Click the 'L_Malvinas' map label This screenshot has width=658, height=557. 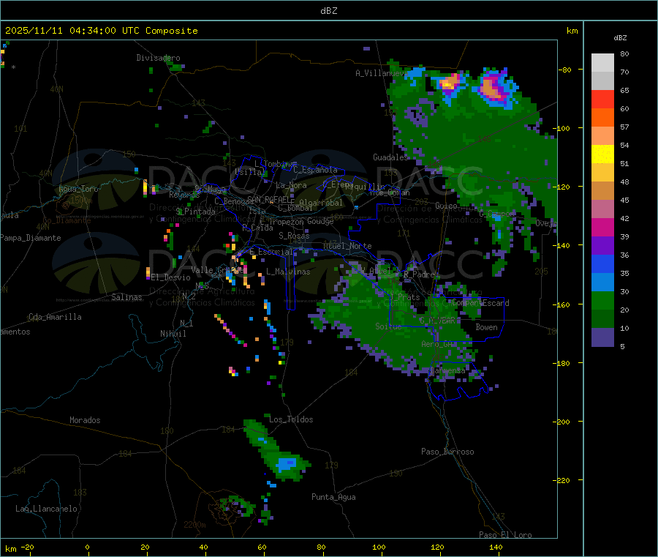point(288,272)
